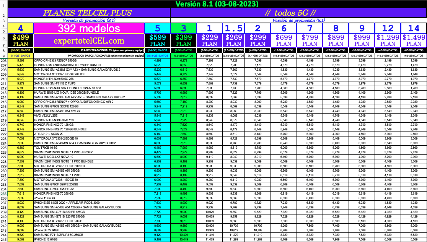Image resolution: width=427 pixels, height=242 pixels.
Task: Select 9,569 in the IPHONE 12 64GB row
Action: click(20, 240)
